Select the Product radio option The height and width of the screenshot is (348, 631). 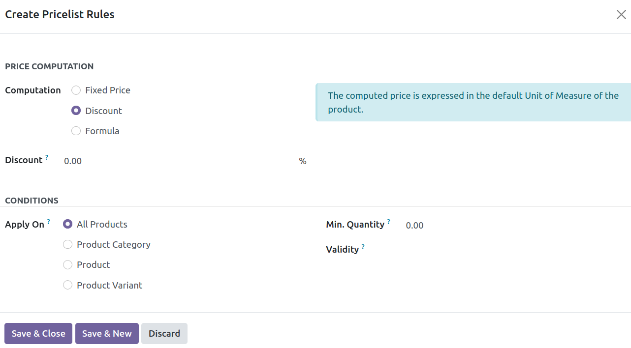(68, 265)
